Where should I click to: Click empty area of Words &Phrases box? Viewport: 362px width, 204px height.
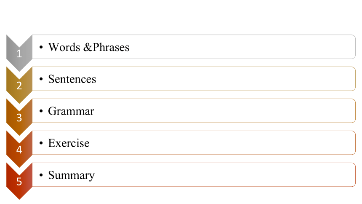242,47
